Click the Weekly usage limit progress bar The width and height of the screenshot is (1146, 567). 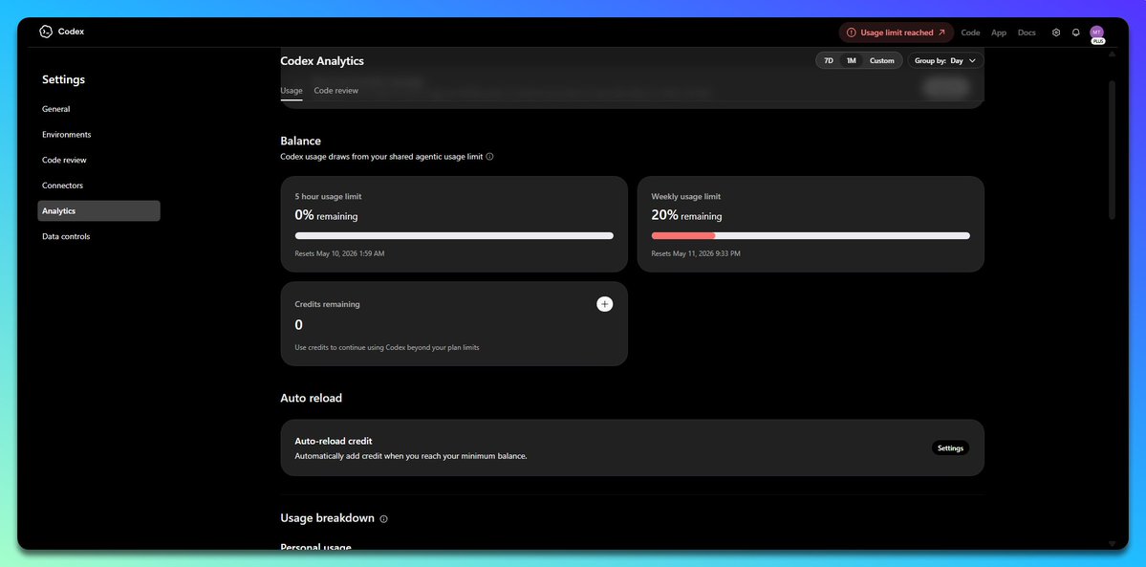click(811, 235)
